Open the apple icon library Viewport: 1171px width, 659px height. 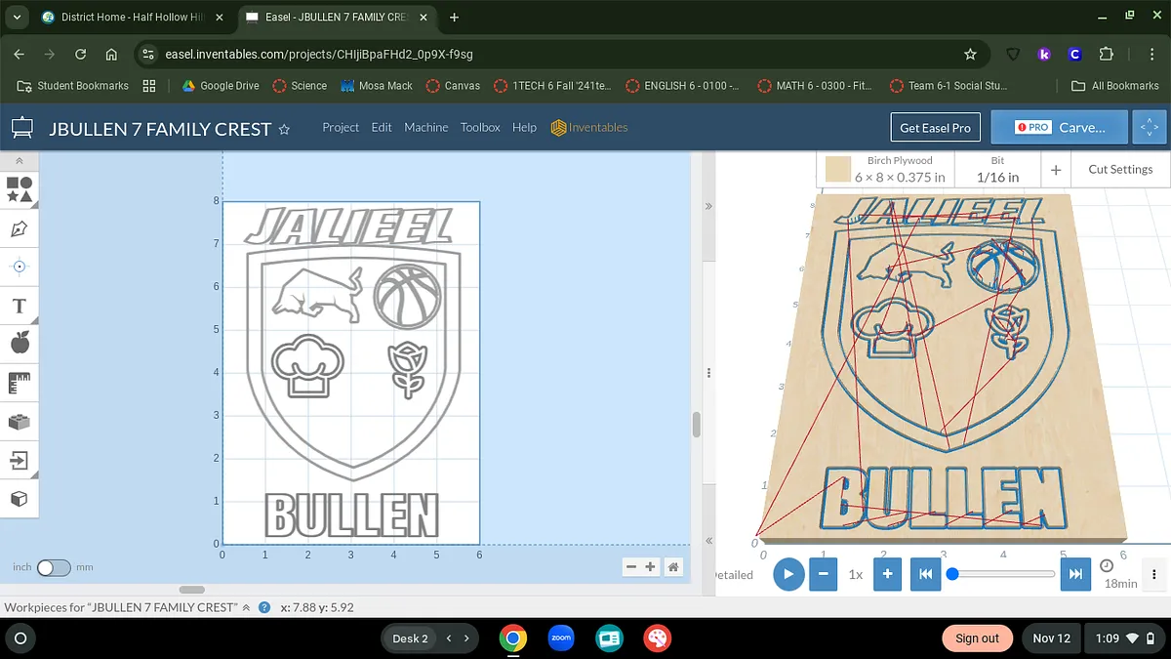coord(20,343)
